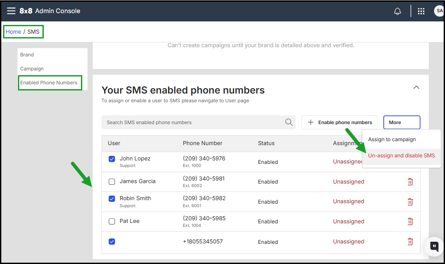Open the hamburger navigation menu
This screenshot has width=445, height=264.
click(11, 11)
